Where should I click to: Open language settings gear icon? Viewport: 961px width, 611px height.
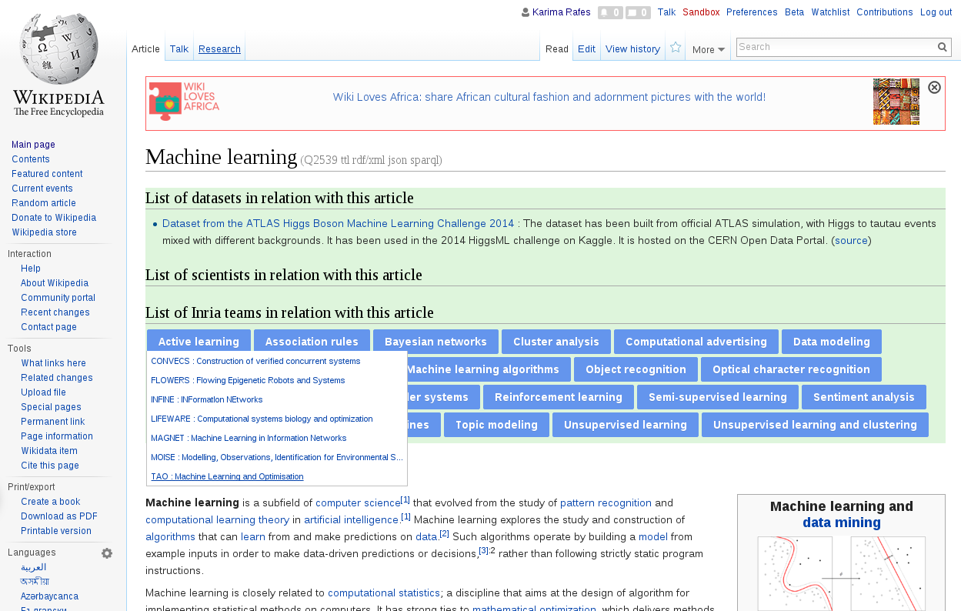coord(107,553)
